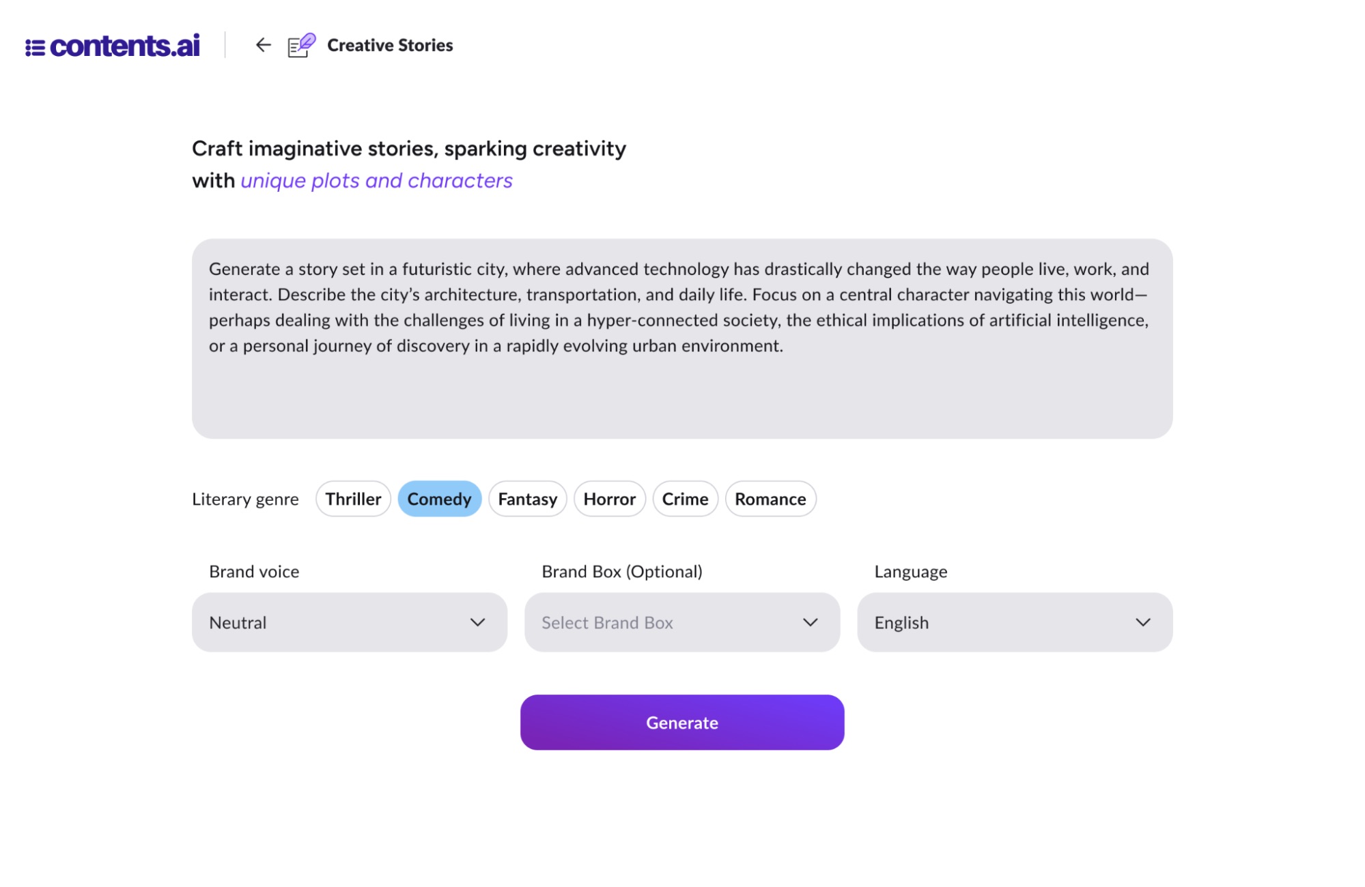The width and height of the screenshot is (1365, 887).
Task: Click the chevron on the Neutral selector
Action: pos(478,622)
